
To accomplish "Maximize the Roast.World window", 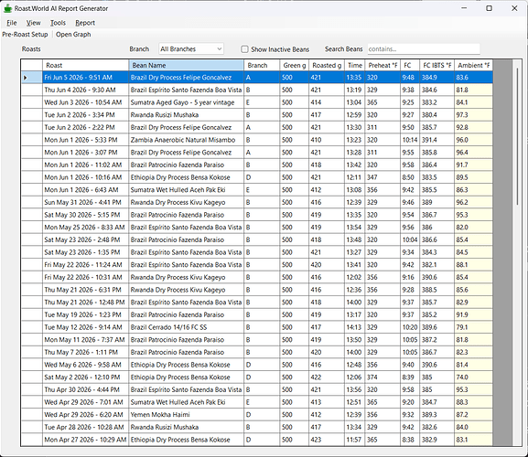I will 489,8.
